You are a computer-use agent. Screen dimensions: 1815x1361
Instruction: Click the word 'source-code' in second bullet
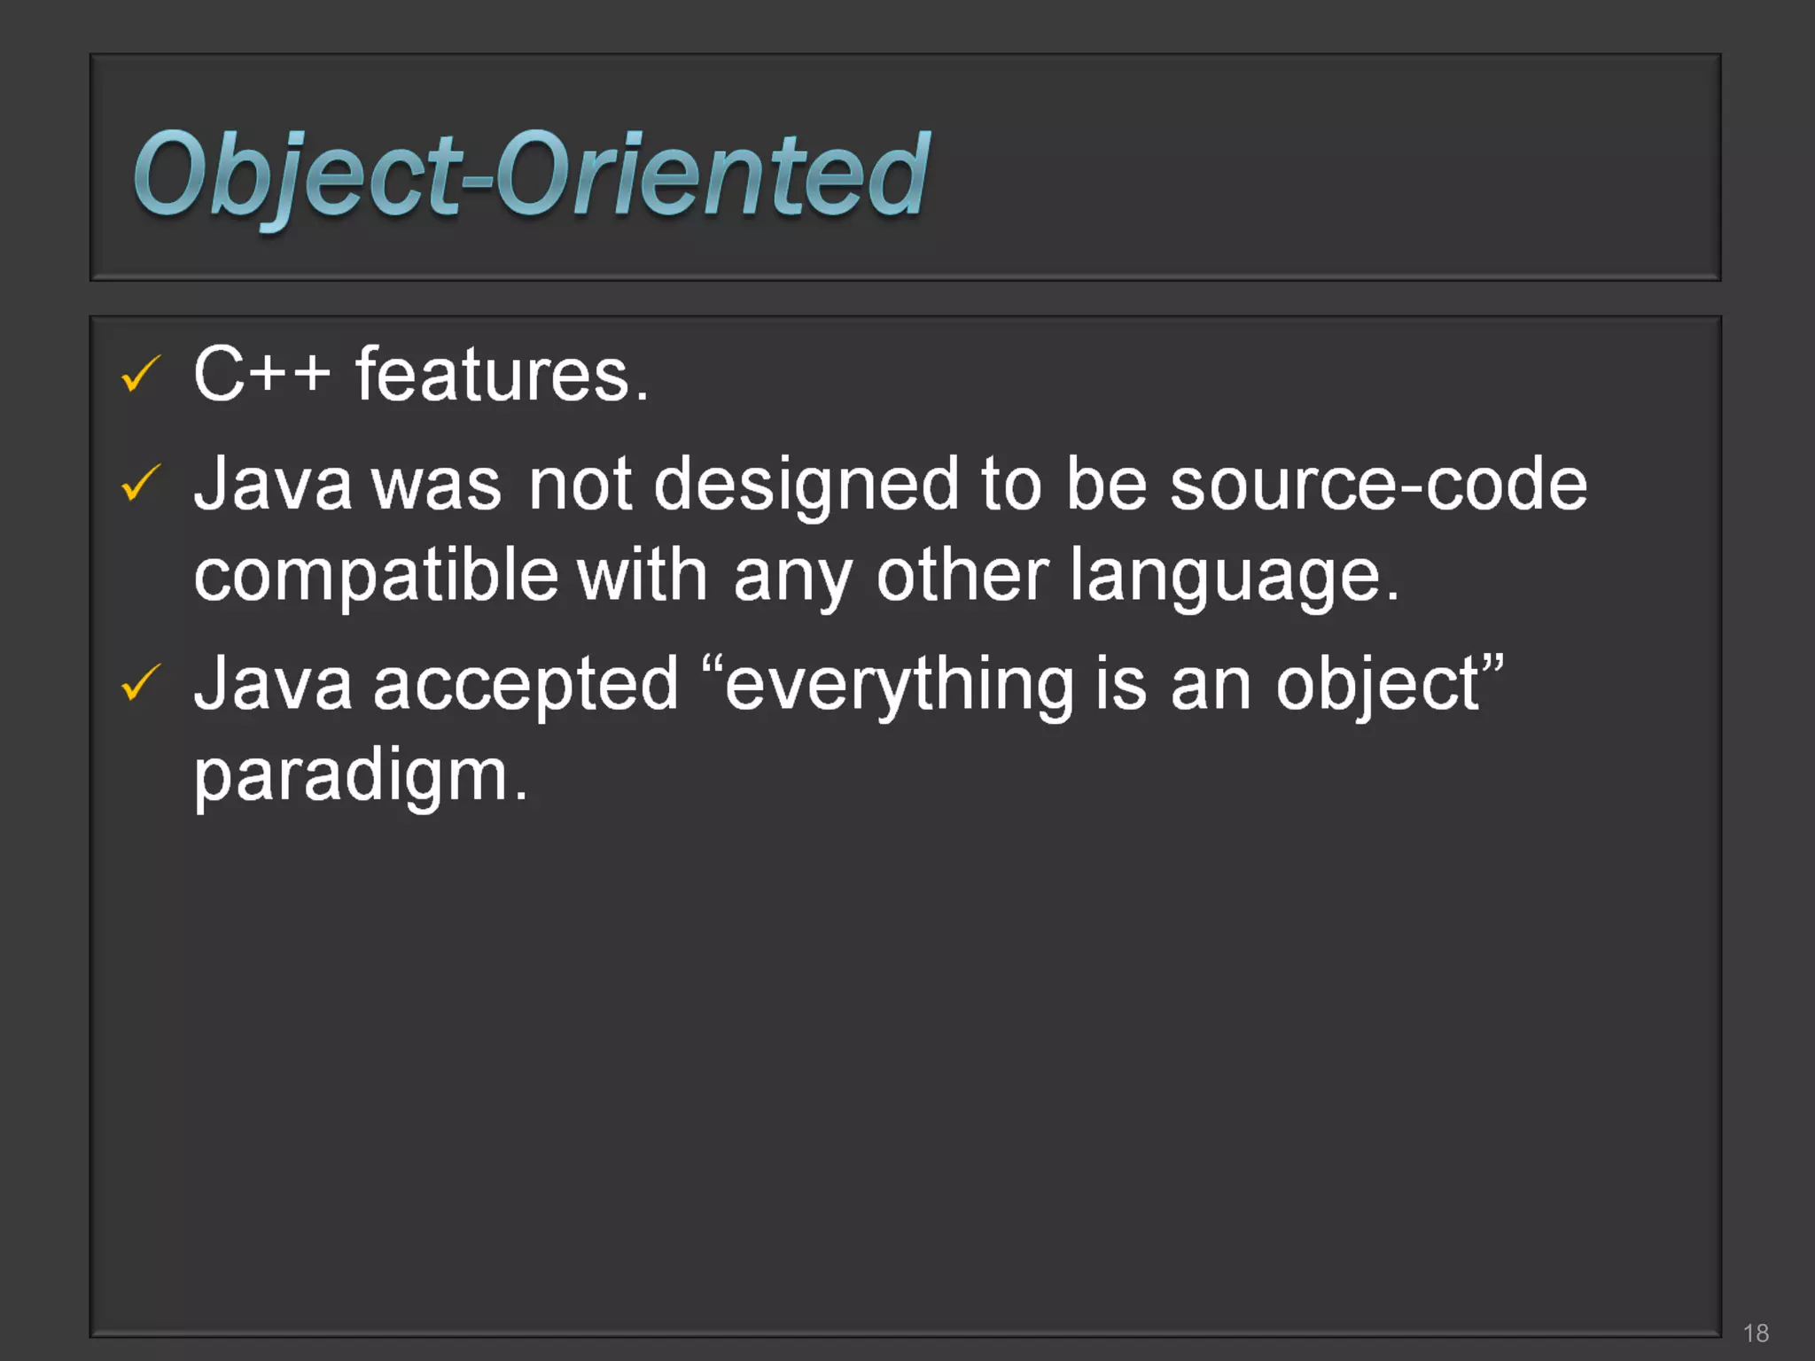[1378, 484]
